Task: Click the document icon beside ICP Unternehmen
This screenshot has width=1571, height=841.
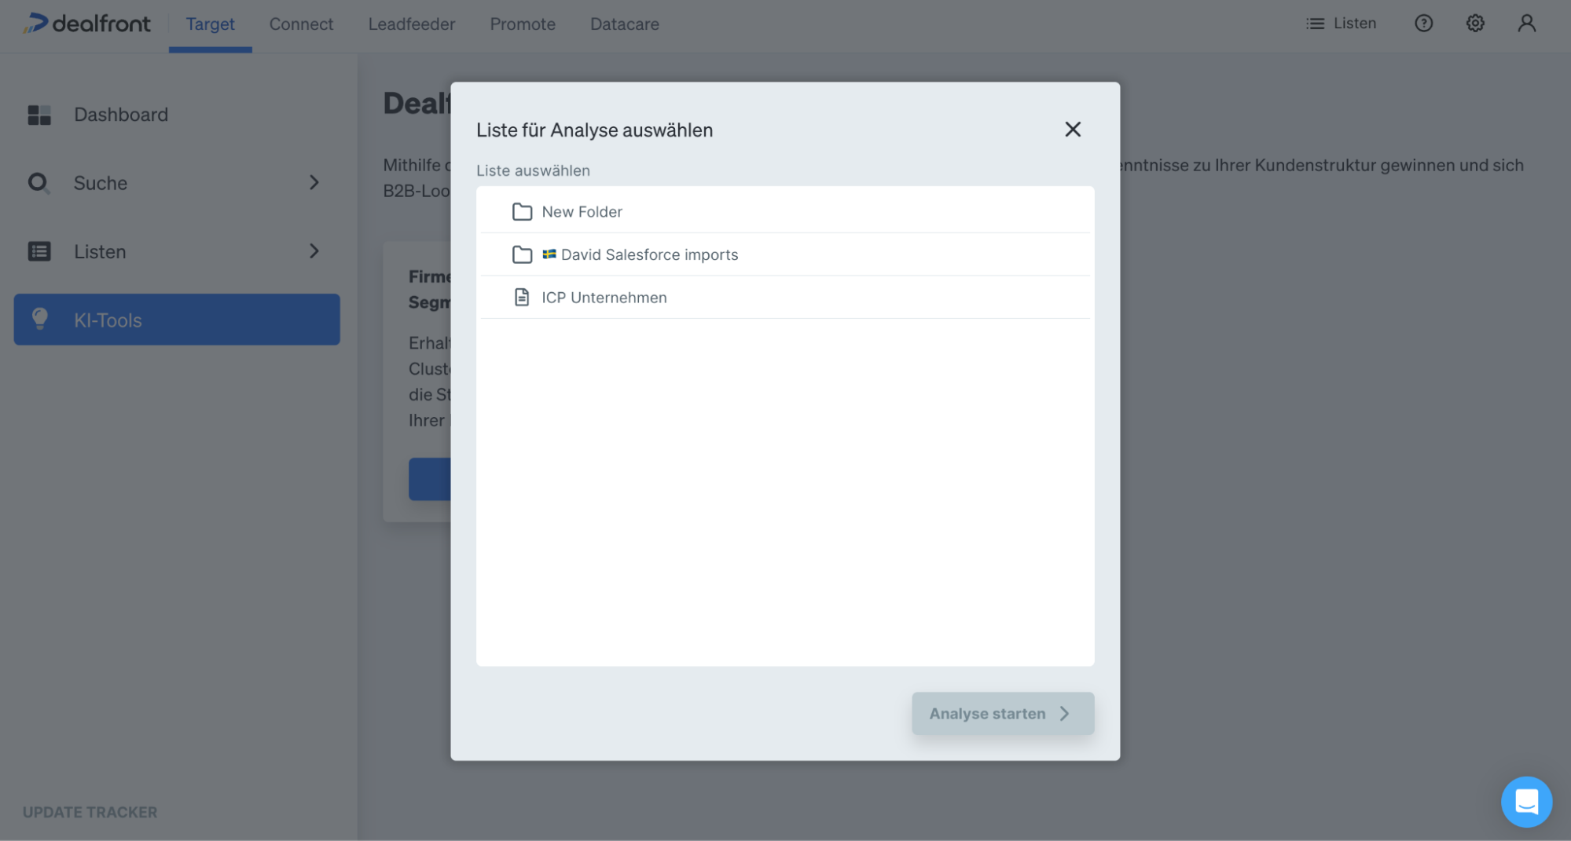Action: click(522, 297)
